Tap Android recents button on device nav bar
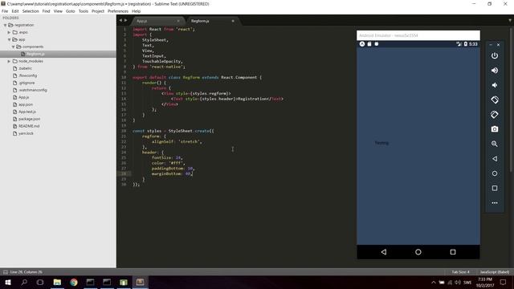This screenshot has height=289, width=514. click(x=453, y=252)
